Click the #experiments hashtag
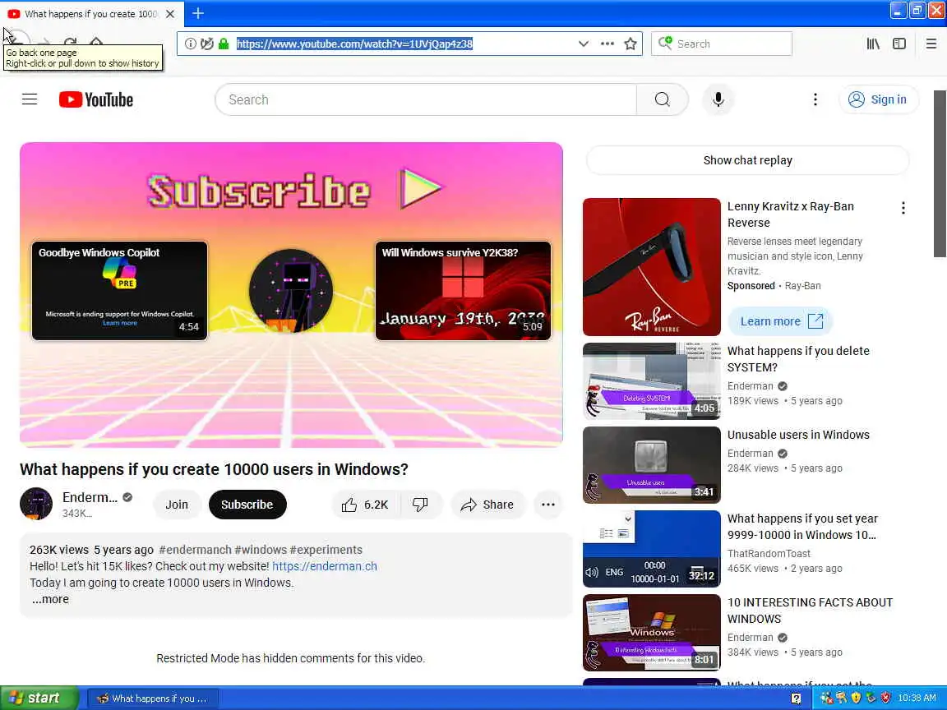Image resolution: width=947 pixels, height=710 pixels. click(326, 550)
